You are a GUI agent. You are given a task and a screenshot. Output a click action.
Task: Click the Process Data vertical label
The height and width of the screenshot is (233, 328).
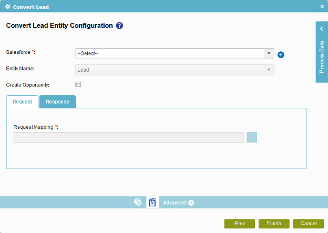(x=322, y=57)
